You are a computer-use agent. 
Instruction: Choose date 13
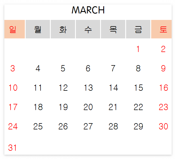88,88
